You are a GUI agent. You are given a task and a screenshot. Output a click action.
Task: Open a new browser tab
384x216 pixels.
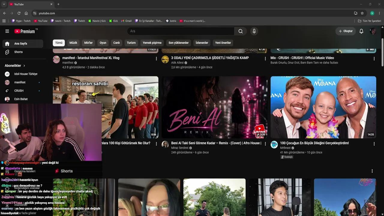point(58,4)
